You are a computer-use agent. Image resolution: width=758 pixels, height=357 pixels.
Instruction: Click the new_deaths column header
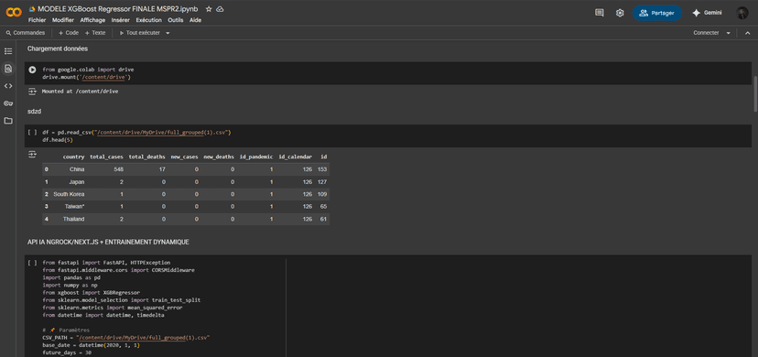point(219,157)
